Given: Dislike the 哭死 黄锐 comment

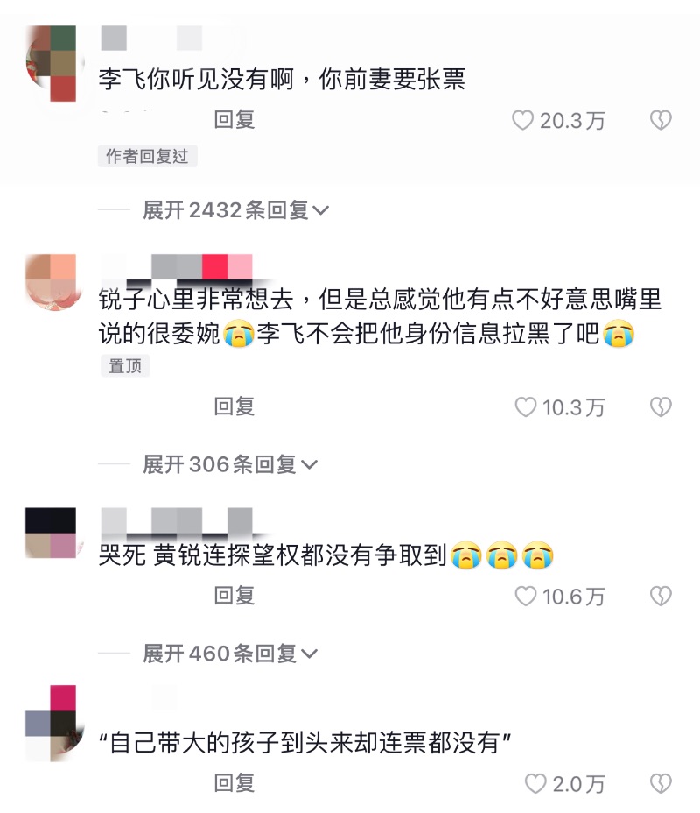Looking at the screenshot, I should click(x=661, y=596).
